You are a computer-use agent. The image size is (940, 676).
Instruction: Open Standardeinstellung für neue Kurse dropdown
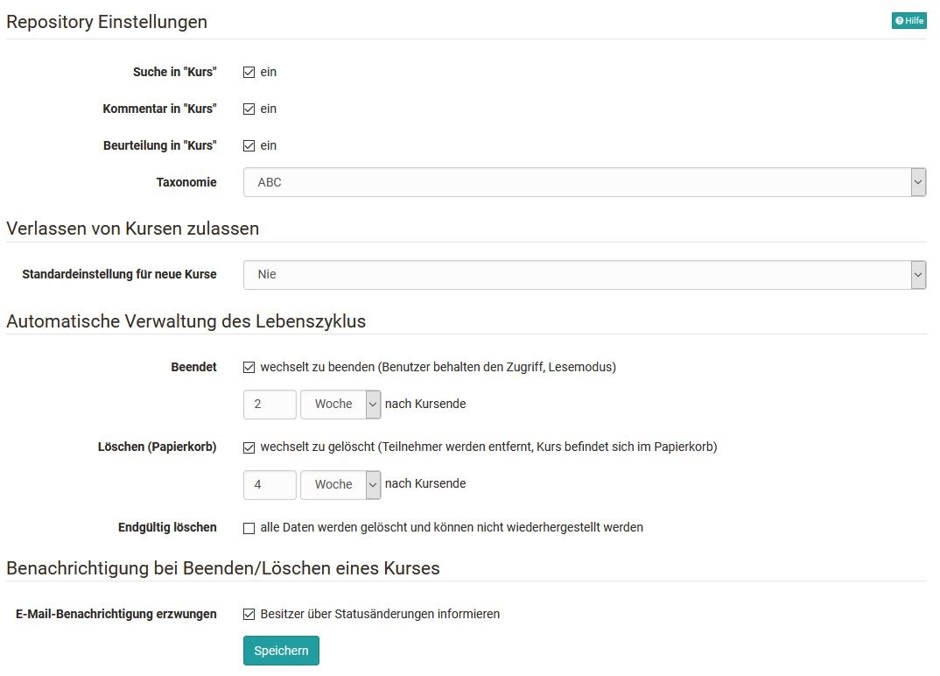point(585,275)
